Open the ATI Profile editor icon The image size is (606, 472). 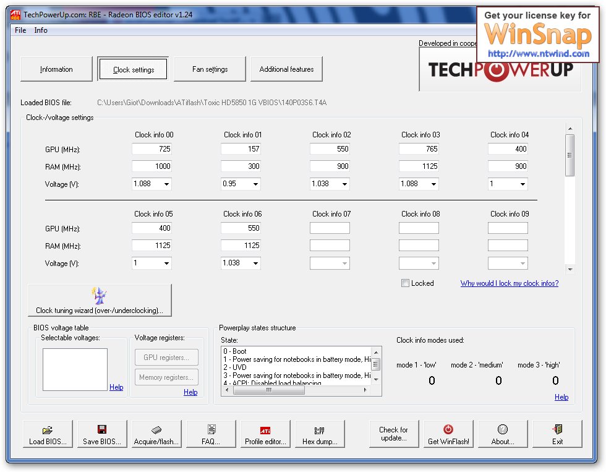[265, 431]
